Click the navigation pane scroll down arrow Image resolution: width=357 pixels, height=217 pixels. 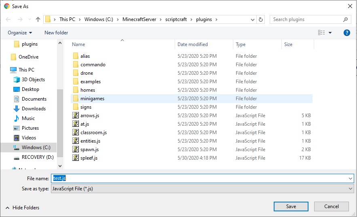[x=60, y=166]
